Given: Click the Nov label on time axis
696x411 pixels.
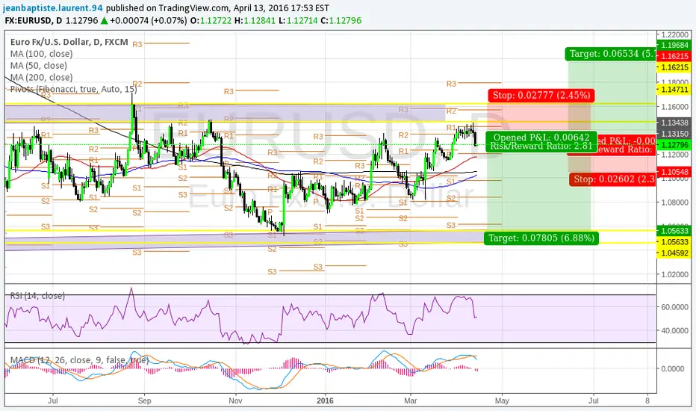Looking at the screenshot, I should pos(235,401).
